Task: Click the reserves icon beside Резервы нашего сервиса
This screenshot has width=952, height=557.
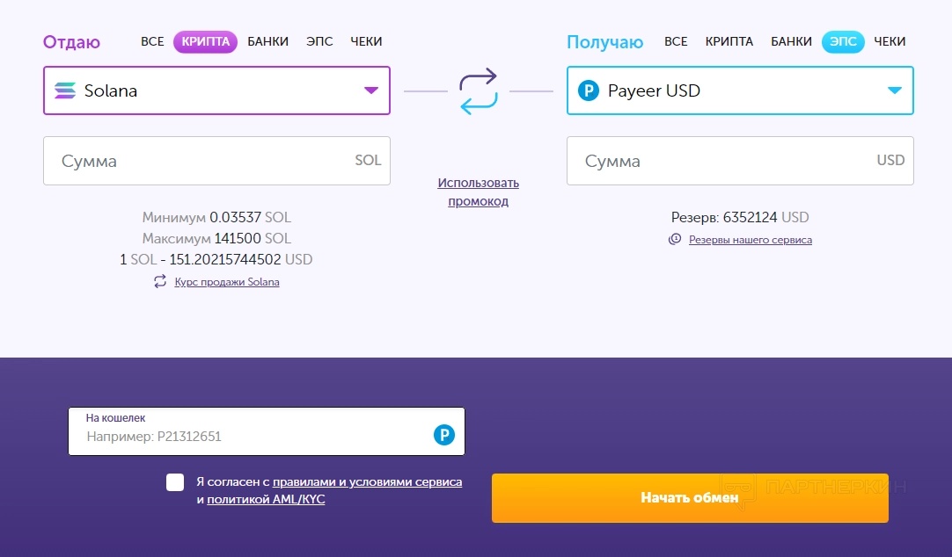Action: click(x=675, y=239)
